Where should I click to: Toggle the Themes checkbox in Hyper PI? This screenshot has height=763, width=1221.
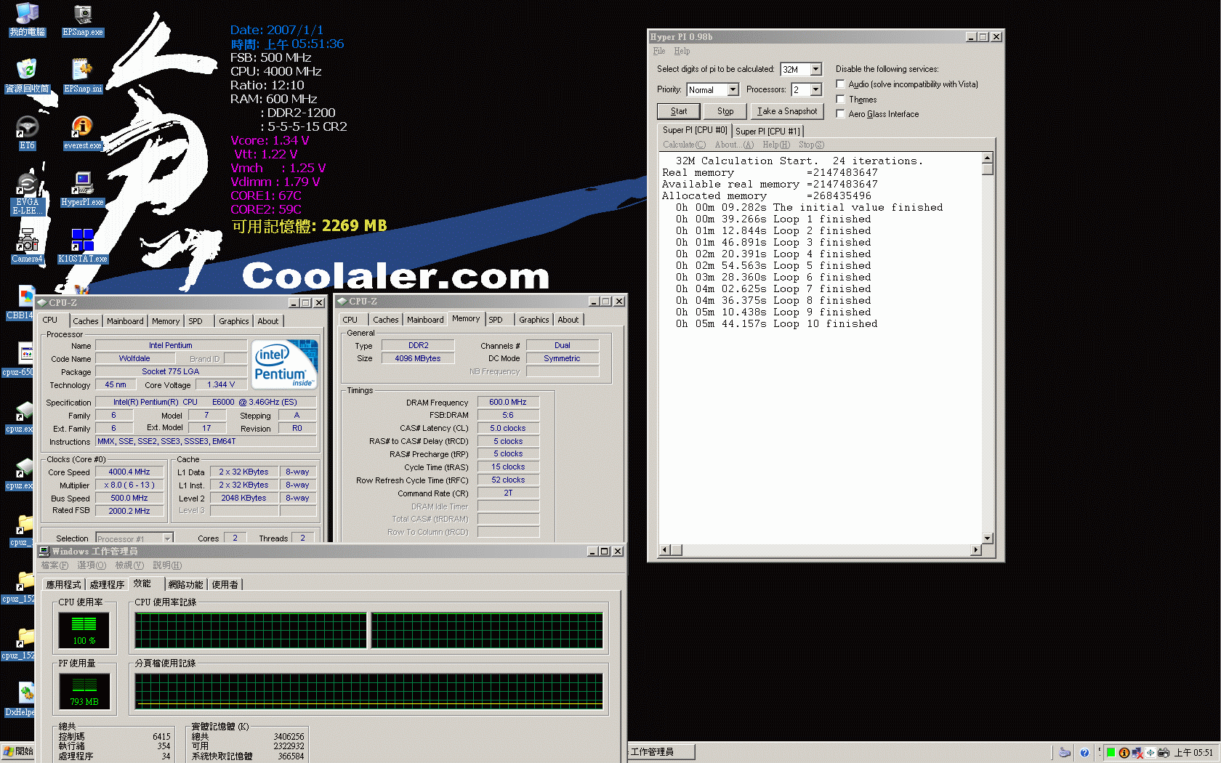tap(840, 99)
